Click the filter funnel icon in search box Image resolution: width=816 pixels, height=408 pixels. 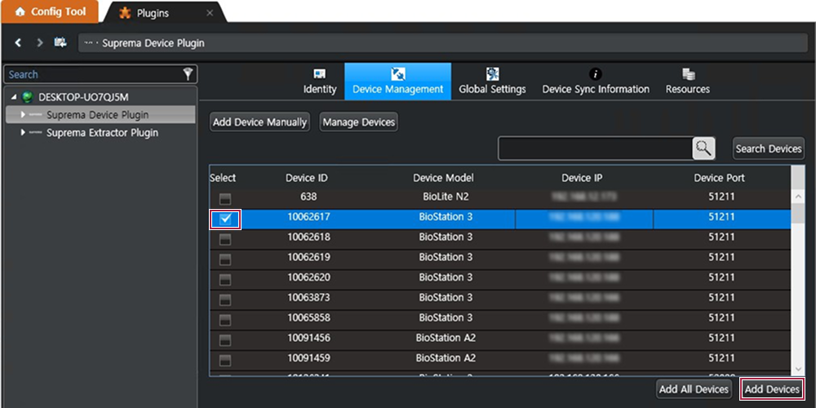[x=188, y=74]
